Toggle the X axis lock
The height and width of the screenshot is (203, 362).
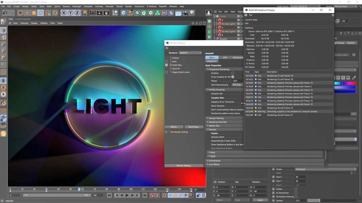click(x=63, y=13)
